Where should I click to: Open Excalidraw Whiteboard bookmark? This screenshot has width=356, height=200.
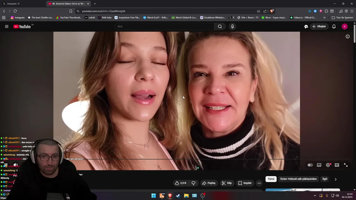(212, 17)
